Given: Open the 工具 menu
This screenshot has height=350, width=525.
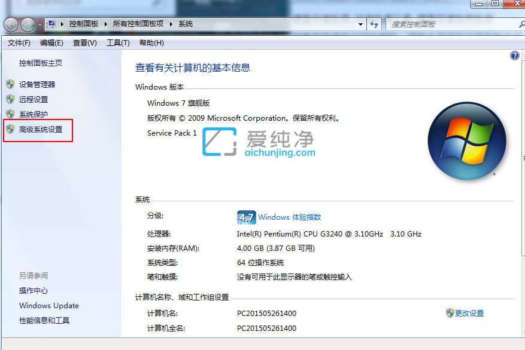Looking at the screenshot, I should click(x=117, y=42).
